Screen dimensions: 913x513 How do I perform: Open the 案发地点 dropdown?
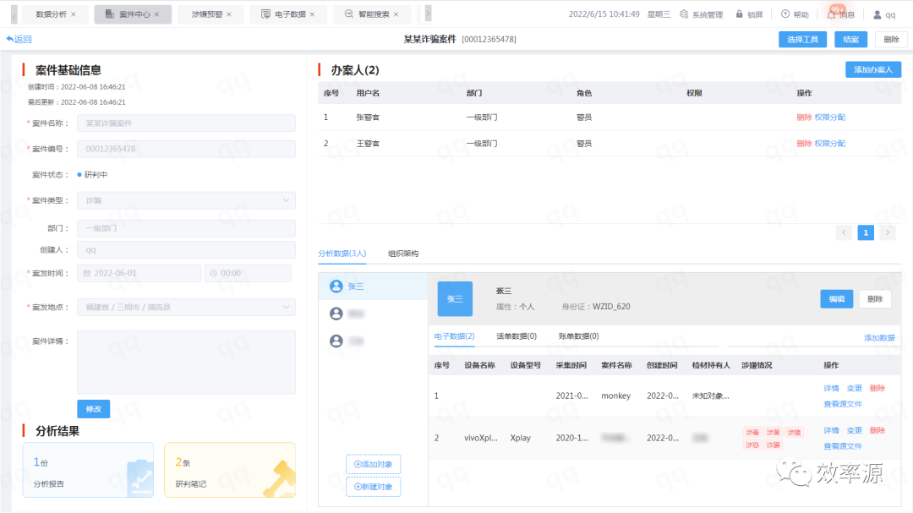(186, 307)
